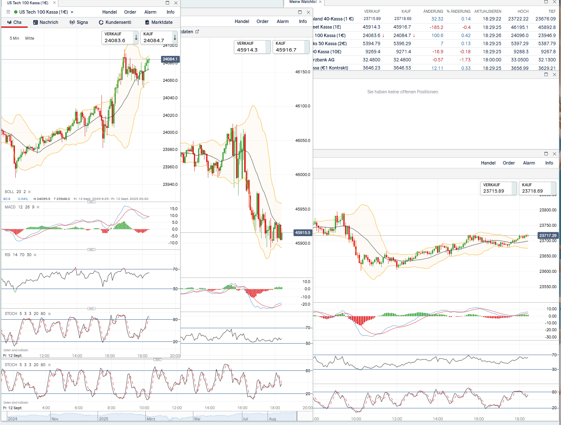Click KAUF button at 23718.69
This screenshot has width=561, height=425.
pos(535,188)
